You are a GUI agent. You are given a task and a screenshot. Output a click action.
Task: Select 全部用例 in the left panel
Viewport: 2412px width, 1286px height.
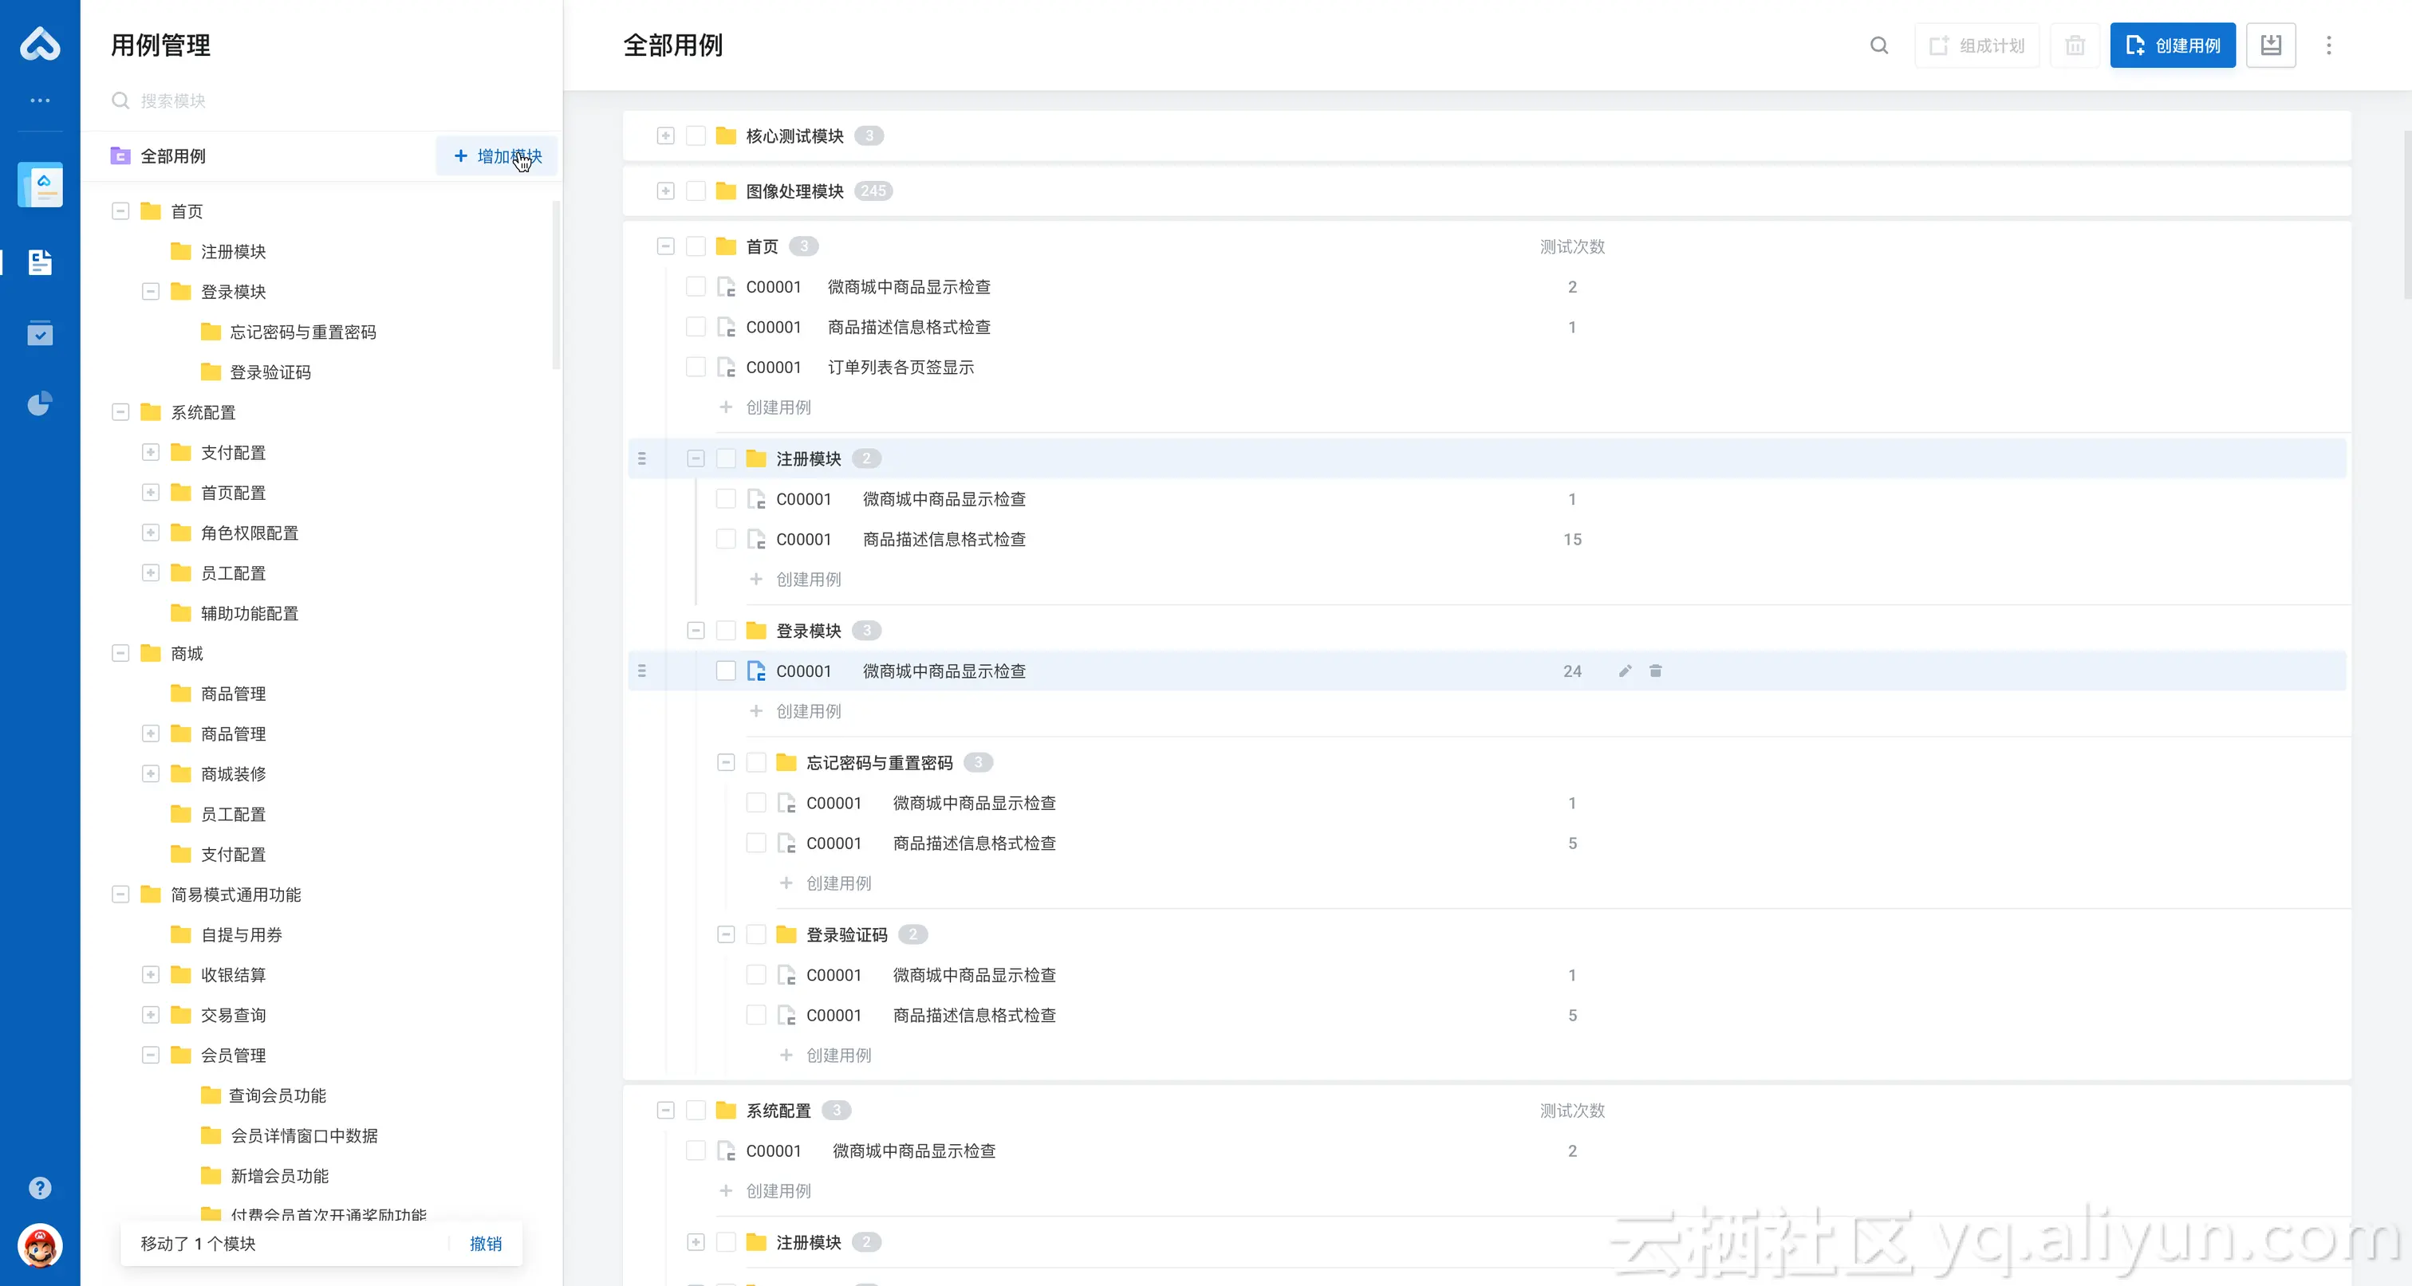coord(173,156)
